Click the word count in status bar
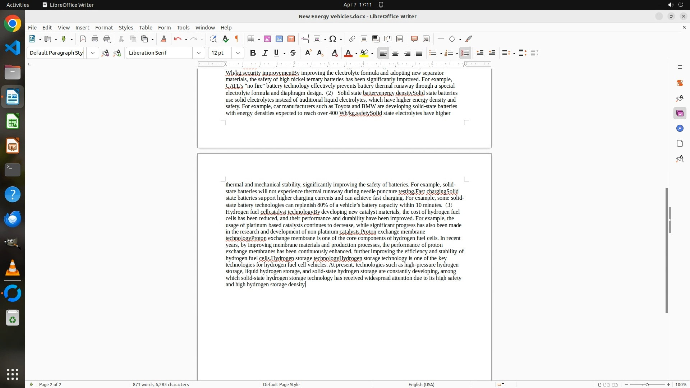This screenshot has height=388, width=690. [161, 384]
